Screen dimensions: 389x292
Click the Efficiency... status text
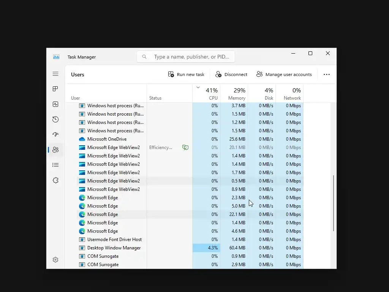click(161, 148)
